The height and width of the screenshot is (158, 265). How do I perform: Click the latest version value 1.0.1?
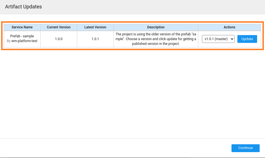coord(95,39)
